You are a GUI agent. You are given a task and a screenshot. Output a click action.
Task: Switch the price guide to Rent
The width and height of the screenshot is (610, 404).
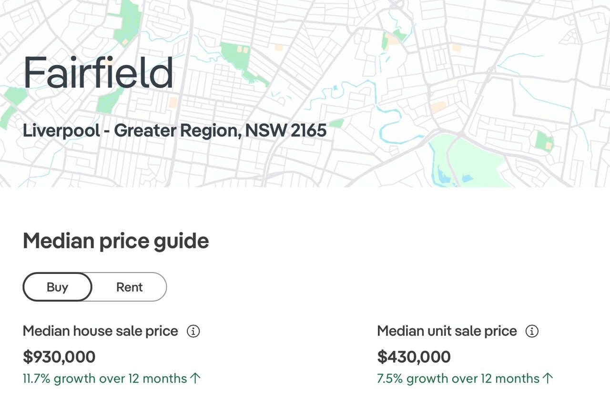[x=130, y=287]
